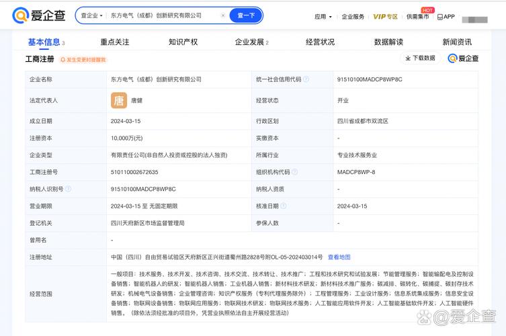This screenshot has height=336, width=506.
Task: Click the 爱企查 logo beside 下载数据
Action: click(463, 58)
